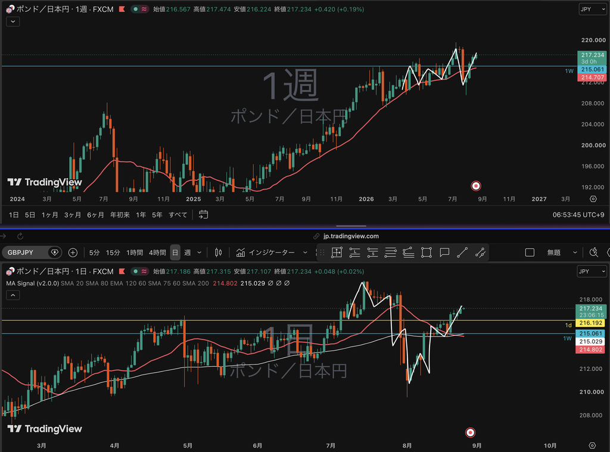Image resolution: width=610 pixels, height=452 pixels.
Task: Select the 1時間 timeframe
Action: (135, 253)
